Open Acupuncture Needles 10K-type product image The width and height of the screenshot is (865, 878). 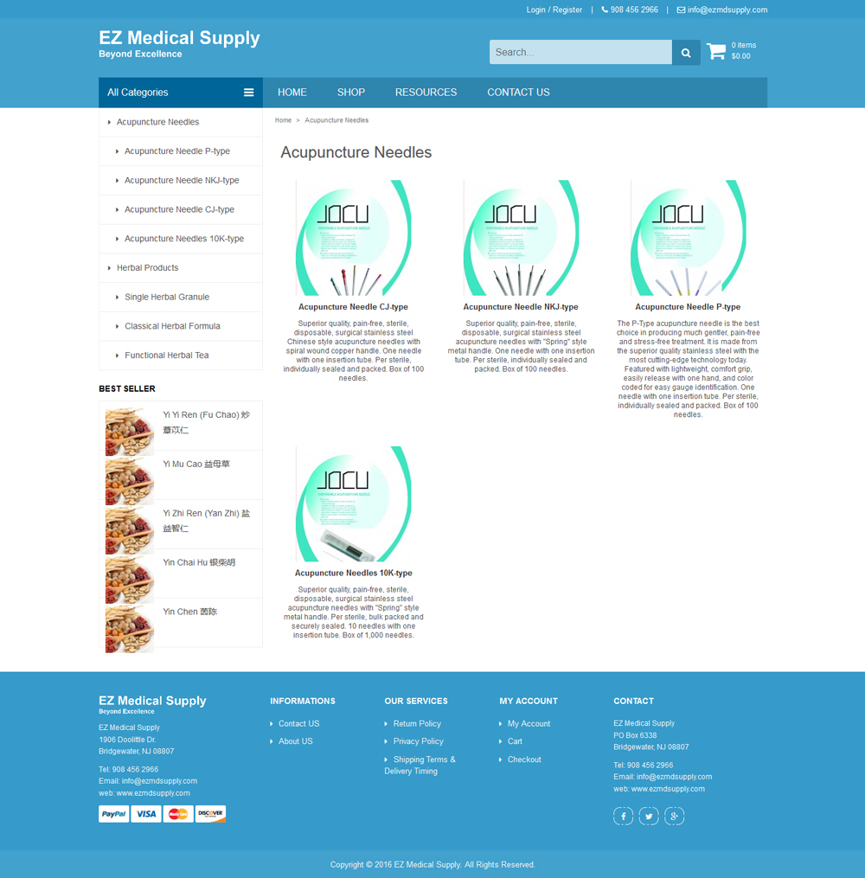(353, 504)
